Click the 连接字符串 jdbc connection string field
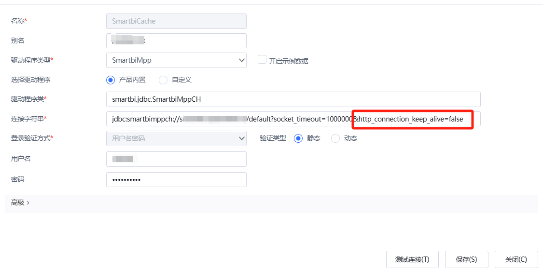The height and width of the screenshot is (271, 543). [x=293, y=119]
